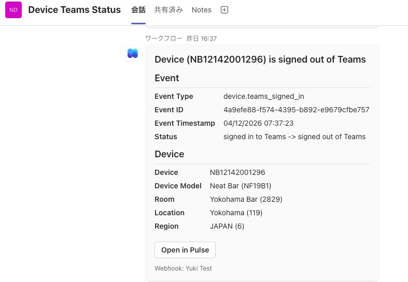Click the Neat Bar (NF19B1) value

(x=241, y=186)
